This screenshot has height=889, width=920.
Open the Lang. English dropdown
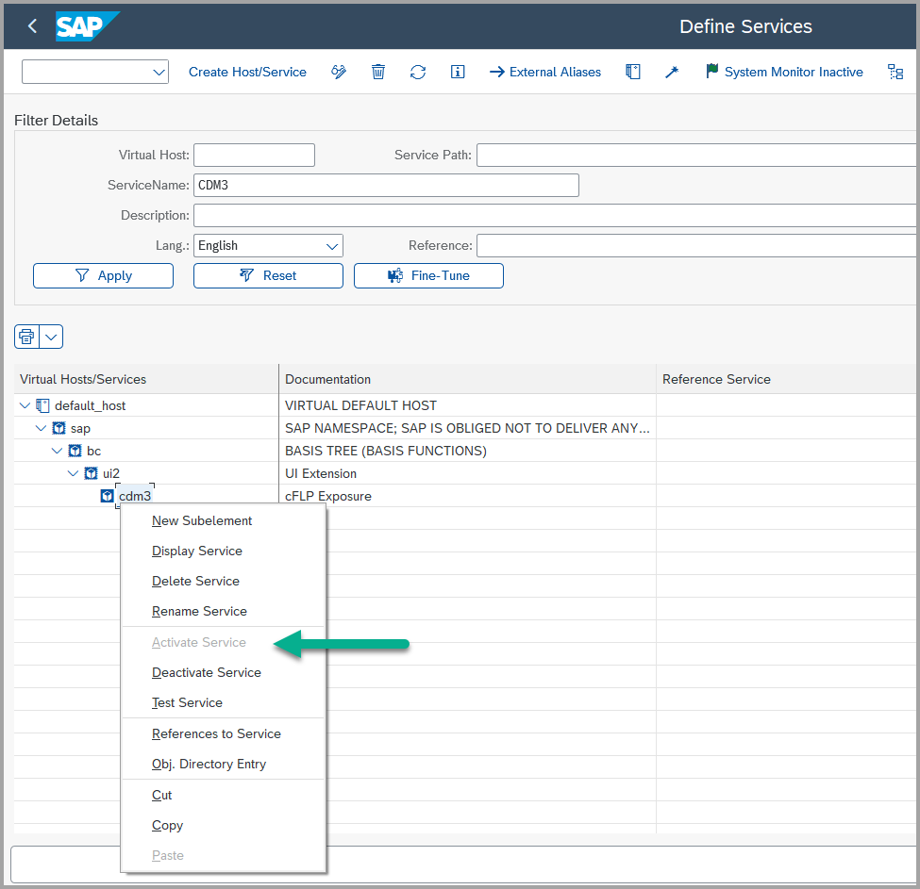click(x=332, y=245)
